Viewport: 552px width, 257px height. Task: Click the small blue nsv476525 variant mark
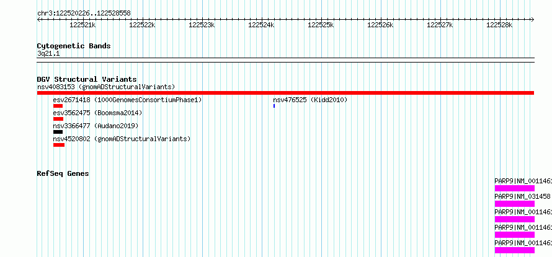tap(274, 106)
